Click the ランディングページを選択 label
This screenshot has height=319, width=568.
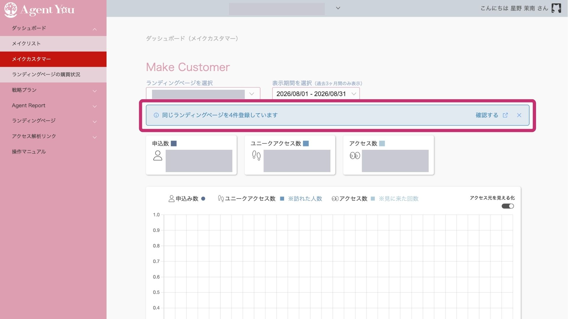coord(179,83)
